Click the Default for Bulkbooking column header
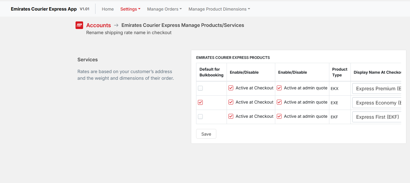Viewport: 410px width, 183px height. coord(211,72)
